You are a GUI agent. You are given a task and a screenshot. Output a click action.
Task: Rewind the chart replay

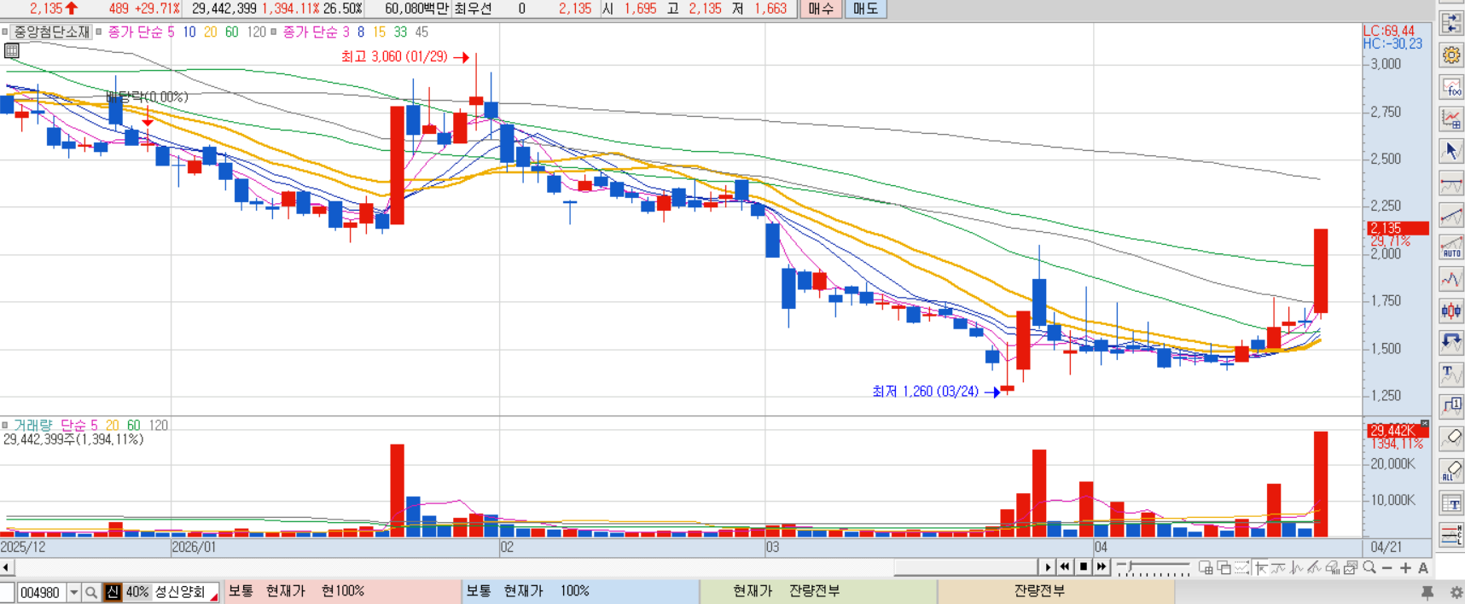point(1065,567)
